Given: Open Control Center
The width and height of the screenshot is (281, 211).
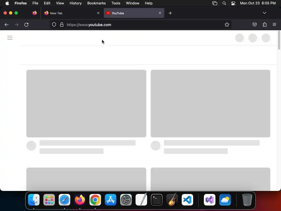Looking at the screenshot, I should click(233, 3).
